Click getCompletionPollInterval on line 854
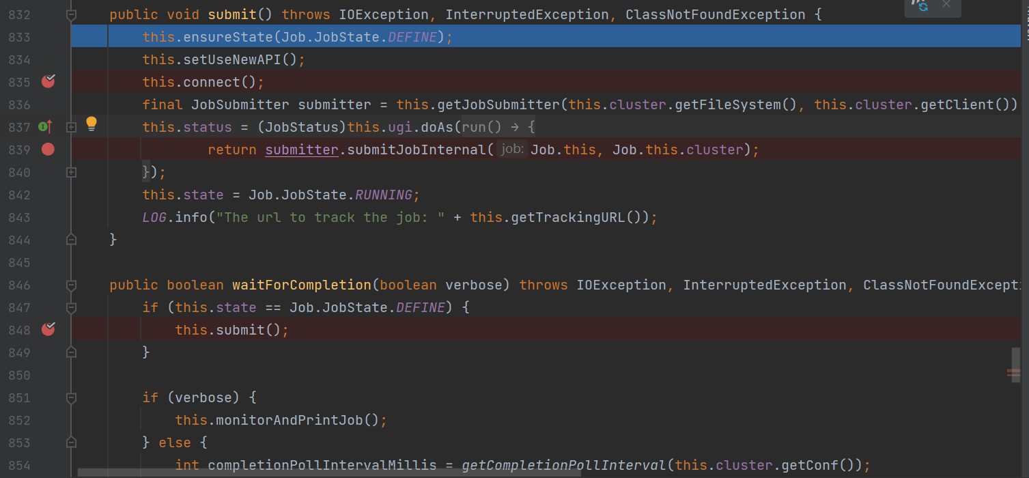The height and width of the screenshot is (478, 1029). [564, 465]
